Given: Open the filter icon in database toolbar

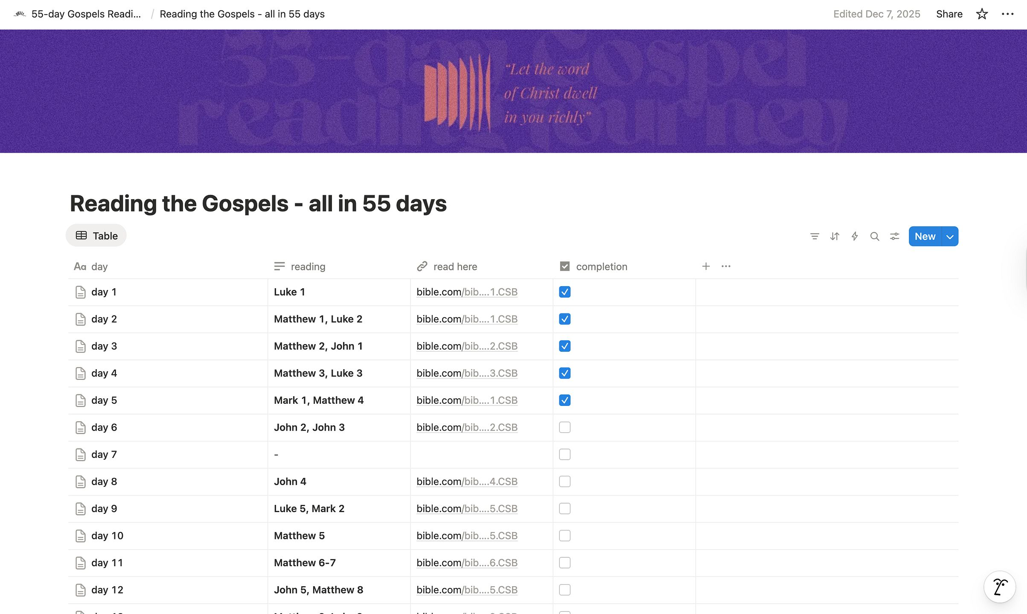Looking at the screenshot, I should [x=815, y=236].
